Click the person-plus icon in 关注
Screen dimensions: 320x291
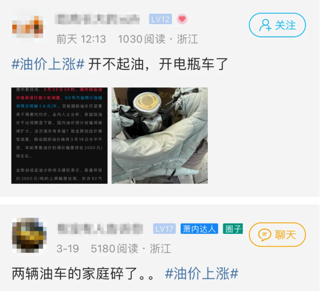(x=265, y=25)
